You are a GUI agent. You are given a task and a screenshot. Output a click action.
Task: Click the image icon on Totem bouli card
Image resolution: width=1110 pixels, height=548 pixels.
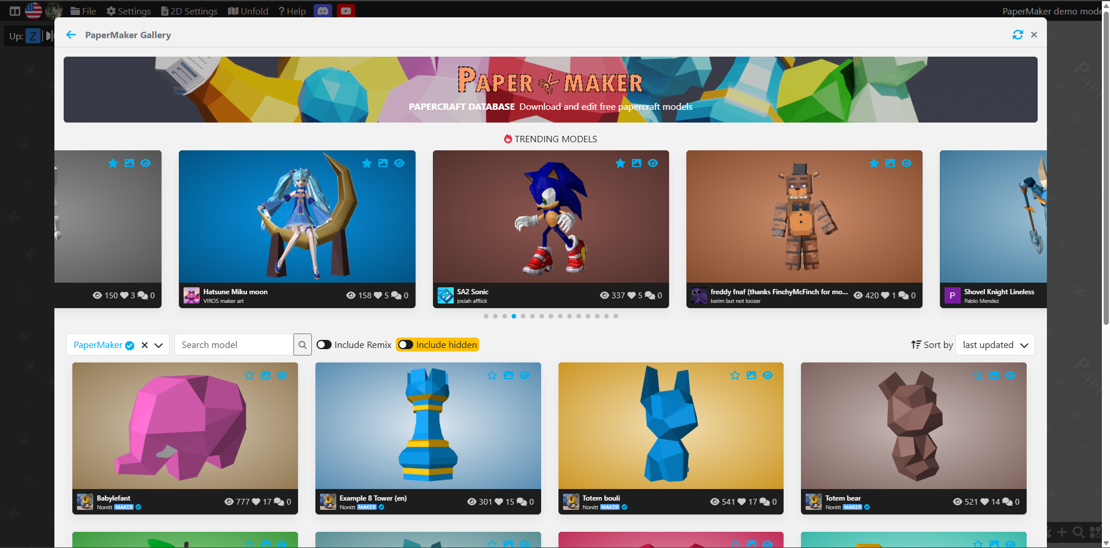point(751,375)
